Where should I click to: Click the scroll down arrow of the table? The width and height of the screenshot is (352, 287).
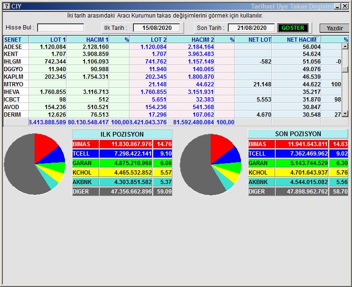pyautogui.click(x=345, y=114)
